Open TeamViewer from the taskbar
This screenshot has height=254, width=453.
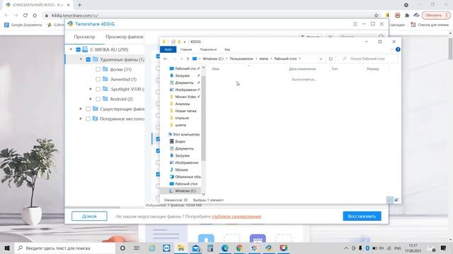(x=166, y=248)
